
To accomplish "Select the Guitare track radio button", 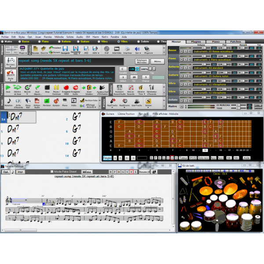I will click(x=78, y=41).
